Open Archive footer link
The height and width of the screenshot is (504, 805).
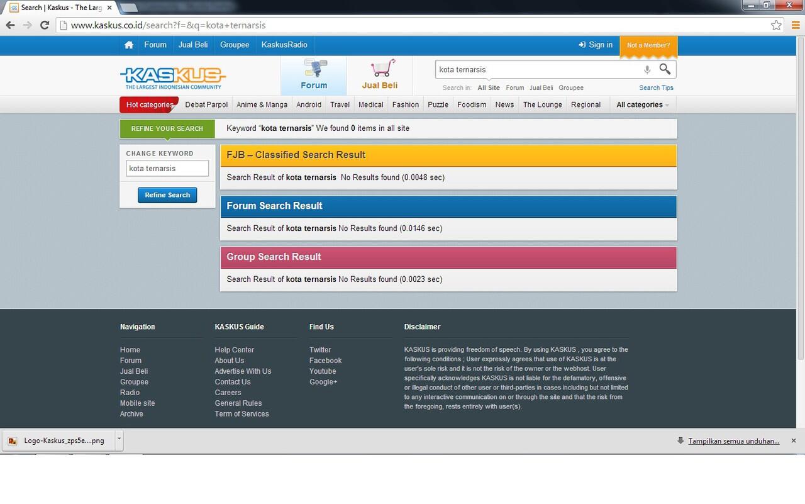(131, 414)
